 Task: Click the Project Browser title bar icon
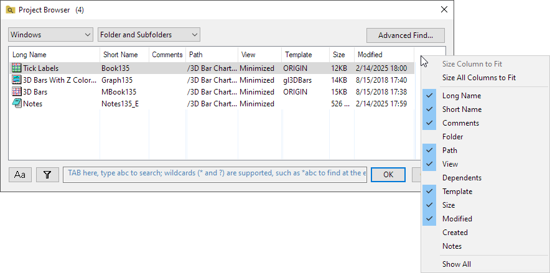(x=11, y=10)
